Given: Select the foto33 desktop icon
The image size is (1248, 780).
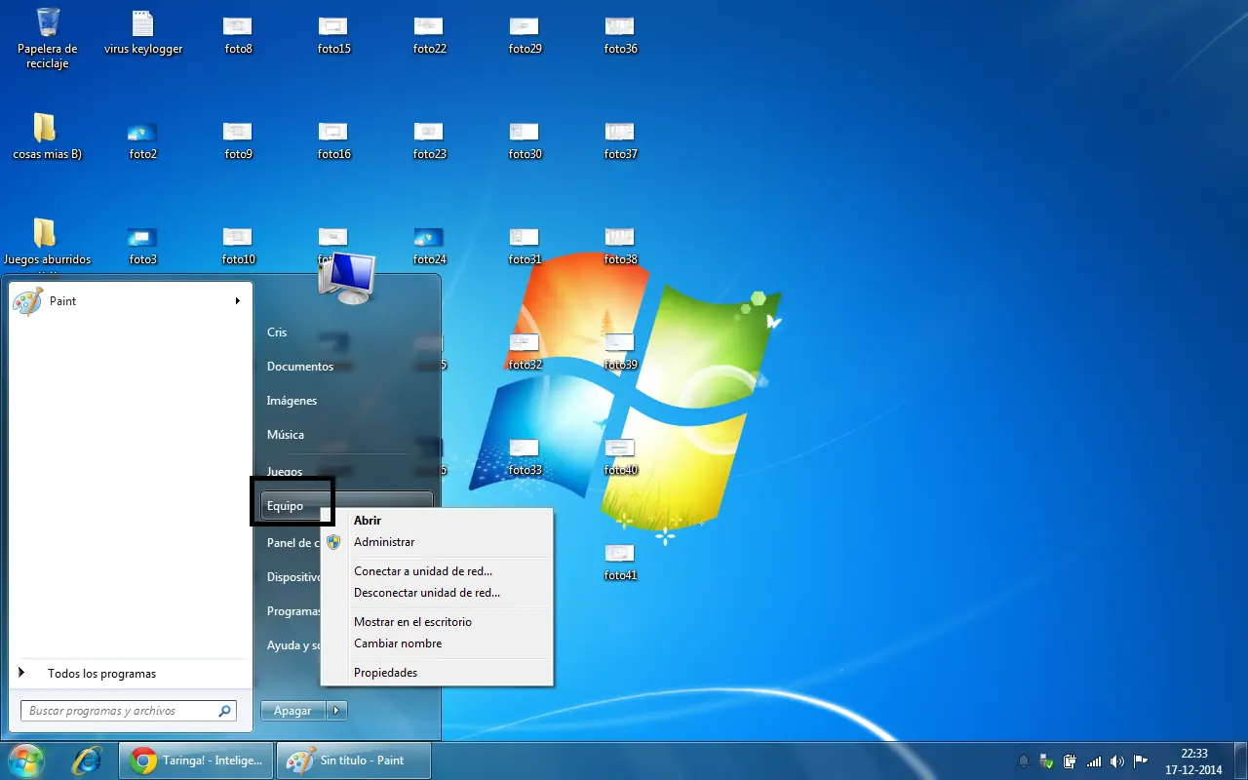Looking at the screenshot, I should click(x=525, y=455).
